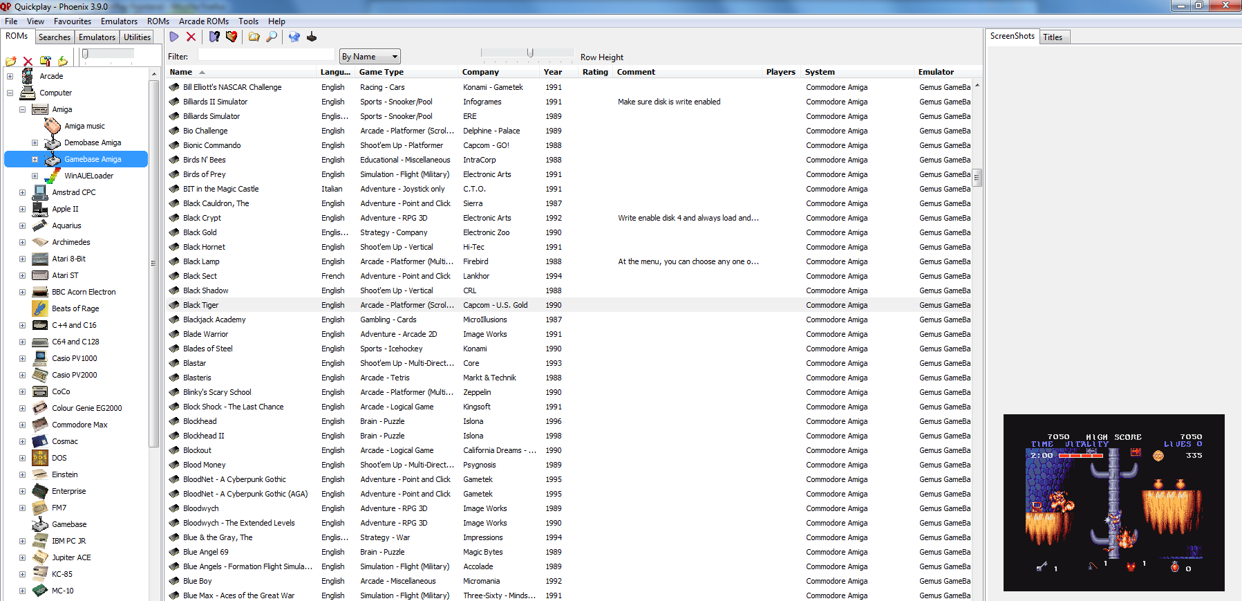The height and width of the screenshot is (601, 1242).
Task: Select the ScreenShots tab
Action: pos(1013,36)
